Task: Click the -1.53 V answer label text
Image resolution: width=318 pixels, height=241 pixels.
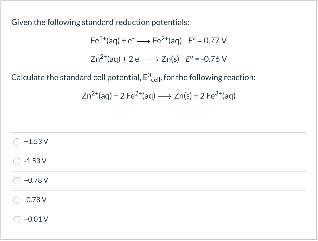Action: 35,161
